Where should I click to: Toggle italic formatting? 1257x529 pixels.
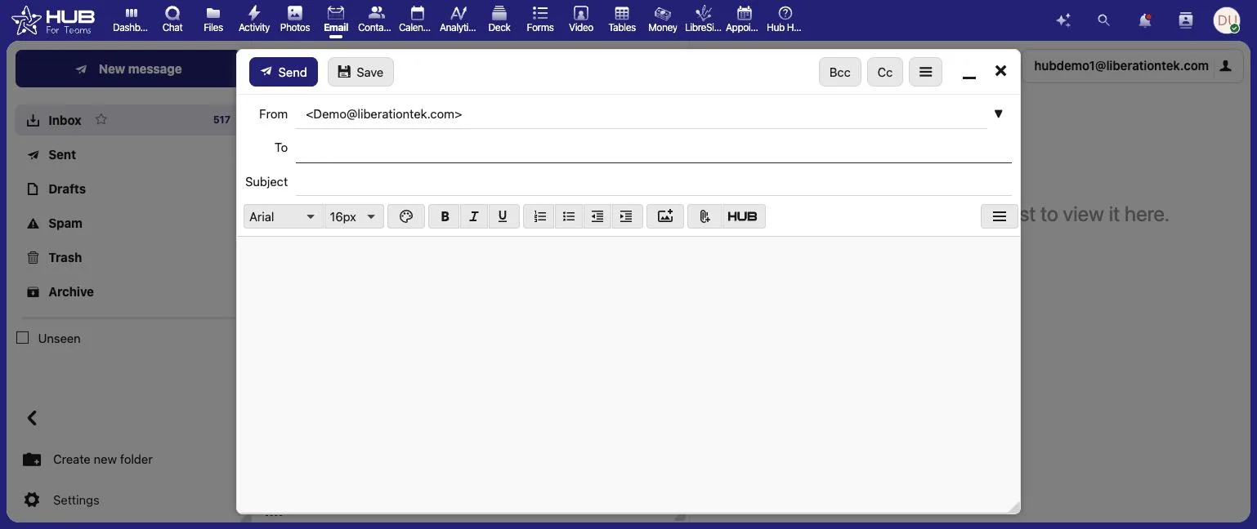coord(473,216)
